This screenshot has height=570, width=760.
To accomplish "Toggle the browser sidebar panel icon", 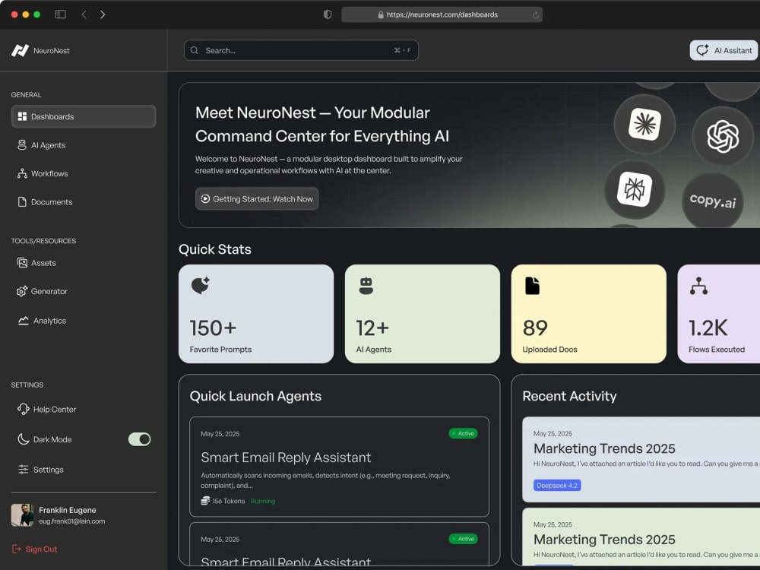I will click(x=61, y=14).
